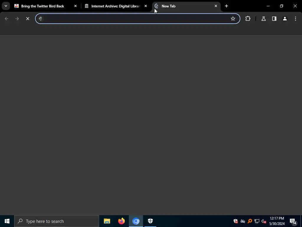The height and width of the screenshot is (227, 302).
Task: Open the tab search dropdown arrow
Action: tap(6, 6)
